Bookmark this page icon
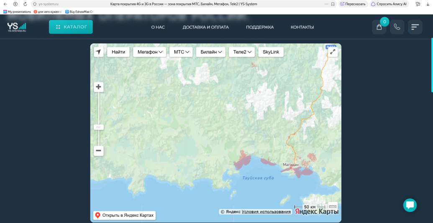The image size is (433, 223). pos(333,4)
